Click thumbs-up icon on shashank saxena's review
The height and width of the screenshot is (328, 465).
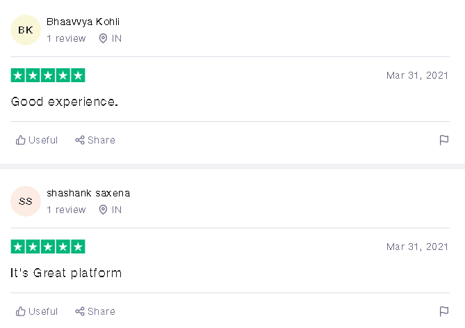21,311
